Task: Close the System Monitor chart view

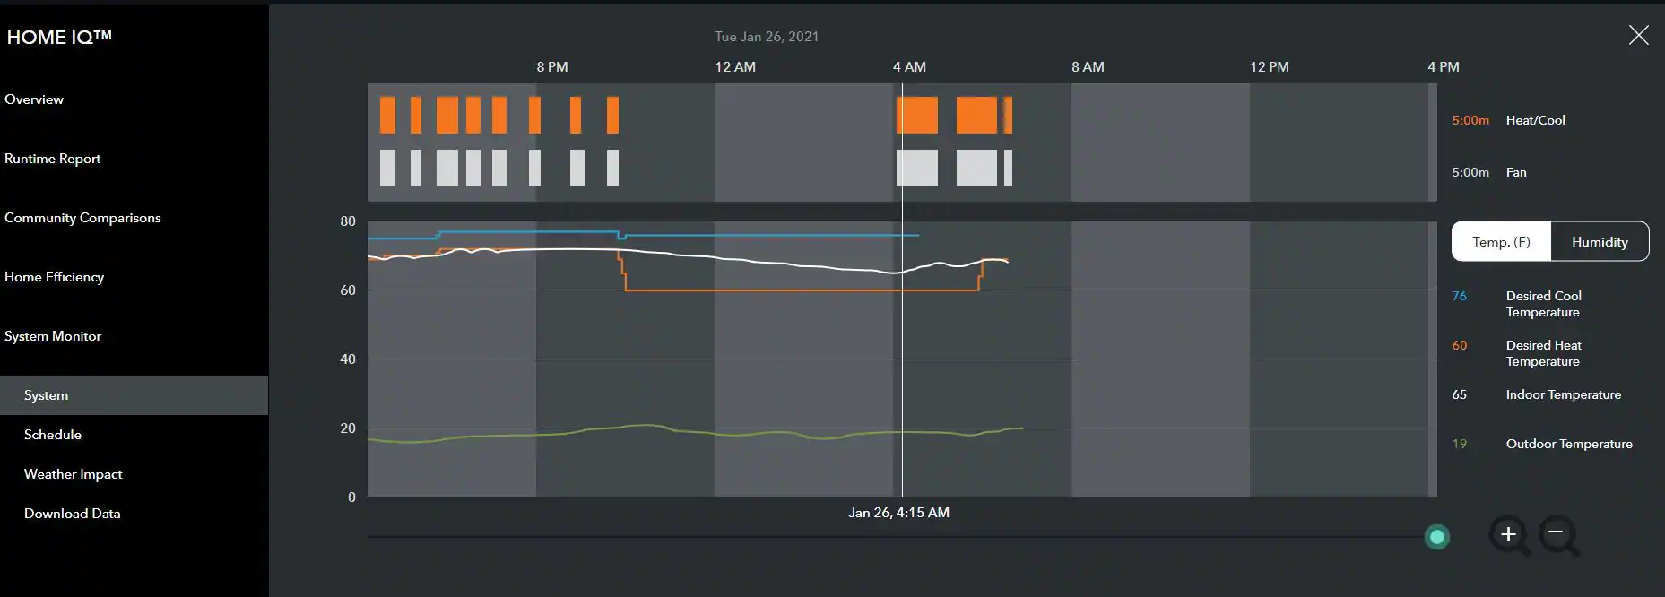Action: (x=1638, y=36)
